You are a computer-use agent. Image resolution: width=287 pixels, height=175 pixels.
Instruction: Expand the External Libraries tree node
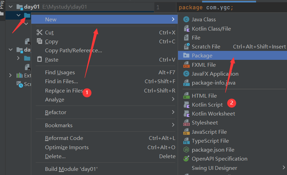tap(10, 75)
